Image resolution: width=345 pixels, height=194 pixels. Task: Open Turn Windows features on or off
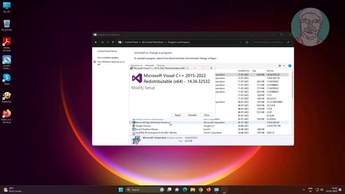[x=111, y=63]
